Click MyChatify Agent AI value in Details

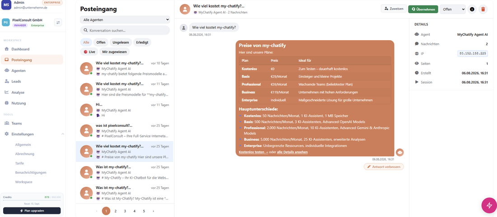472,34
